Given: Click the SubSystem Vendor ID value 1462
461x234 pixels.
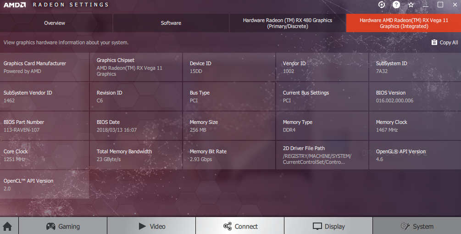Looking at the screenshot, I should click(x=9, y=100).
